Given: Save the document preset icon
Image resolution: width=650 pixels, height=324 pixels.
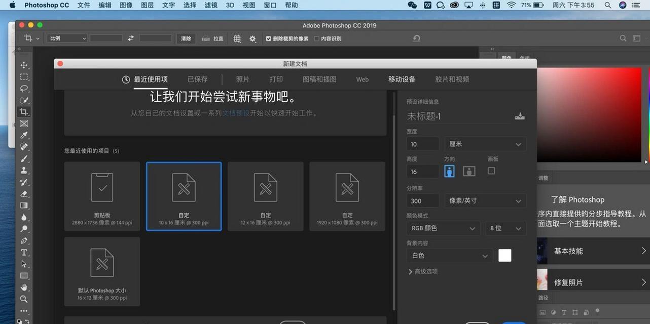Looking at the screenshot, I should [520, 116].
